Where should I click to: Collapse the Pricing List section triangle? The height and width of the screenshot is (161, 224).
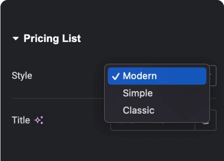(16, 38)
